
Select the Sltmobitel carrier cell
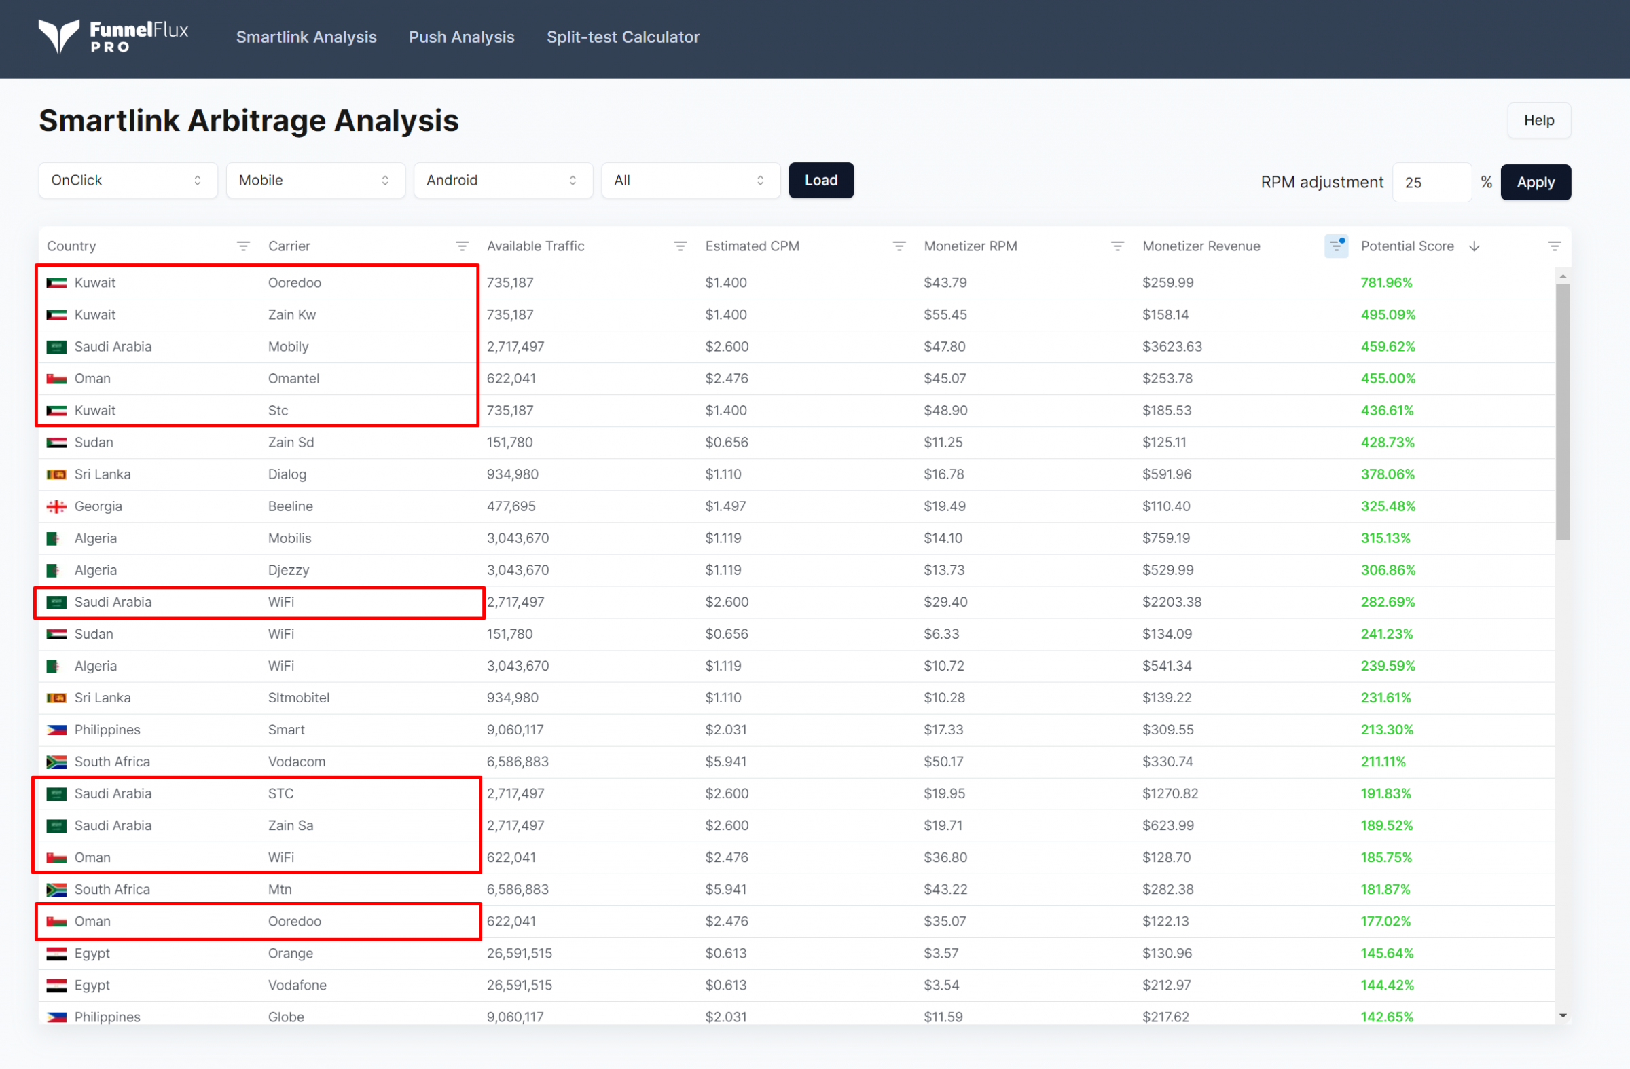pyautogui.click(x=299, y=698)
